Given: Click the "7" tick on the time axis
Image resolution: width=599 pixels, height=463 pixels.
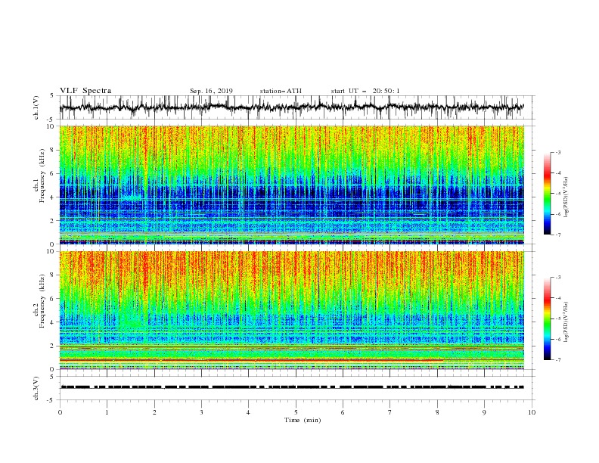Looking at the screenshot, I should (390, 412).
